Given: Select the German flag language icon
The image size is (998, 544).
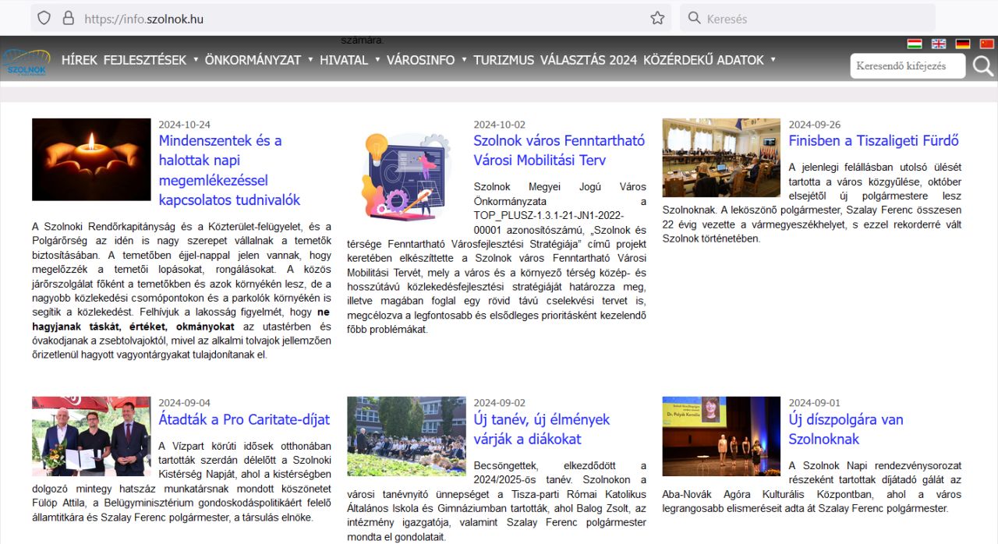Looking at the screenshot, I should [x=963, y=44].
